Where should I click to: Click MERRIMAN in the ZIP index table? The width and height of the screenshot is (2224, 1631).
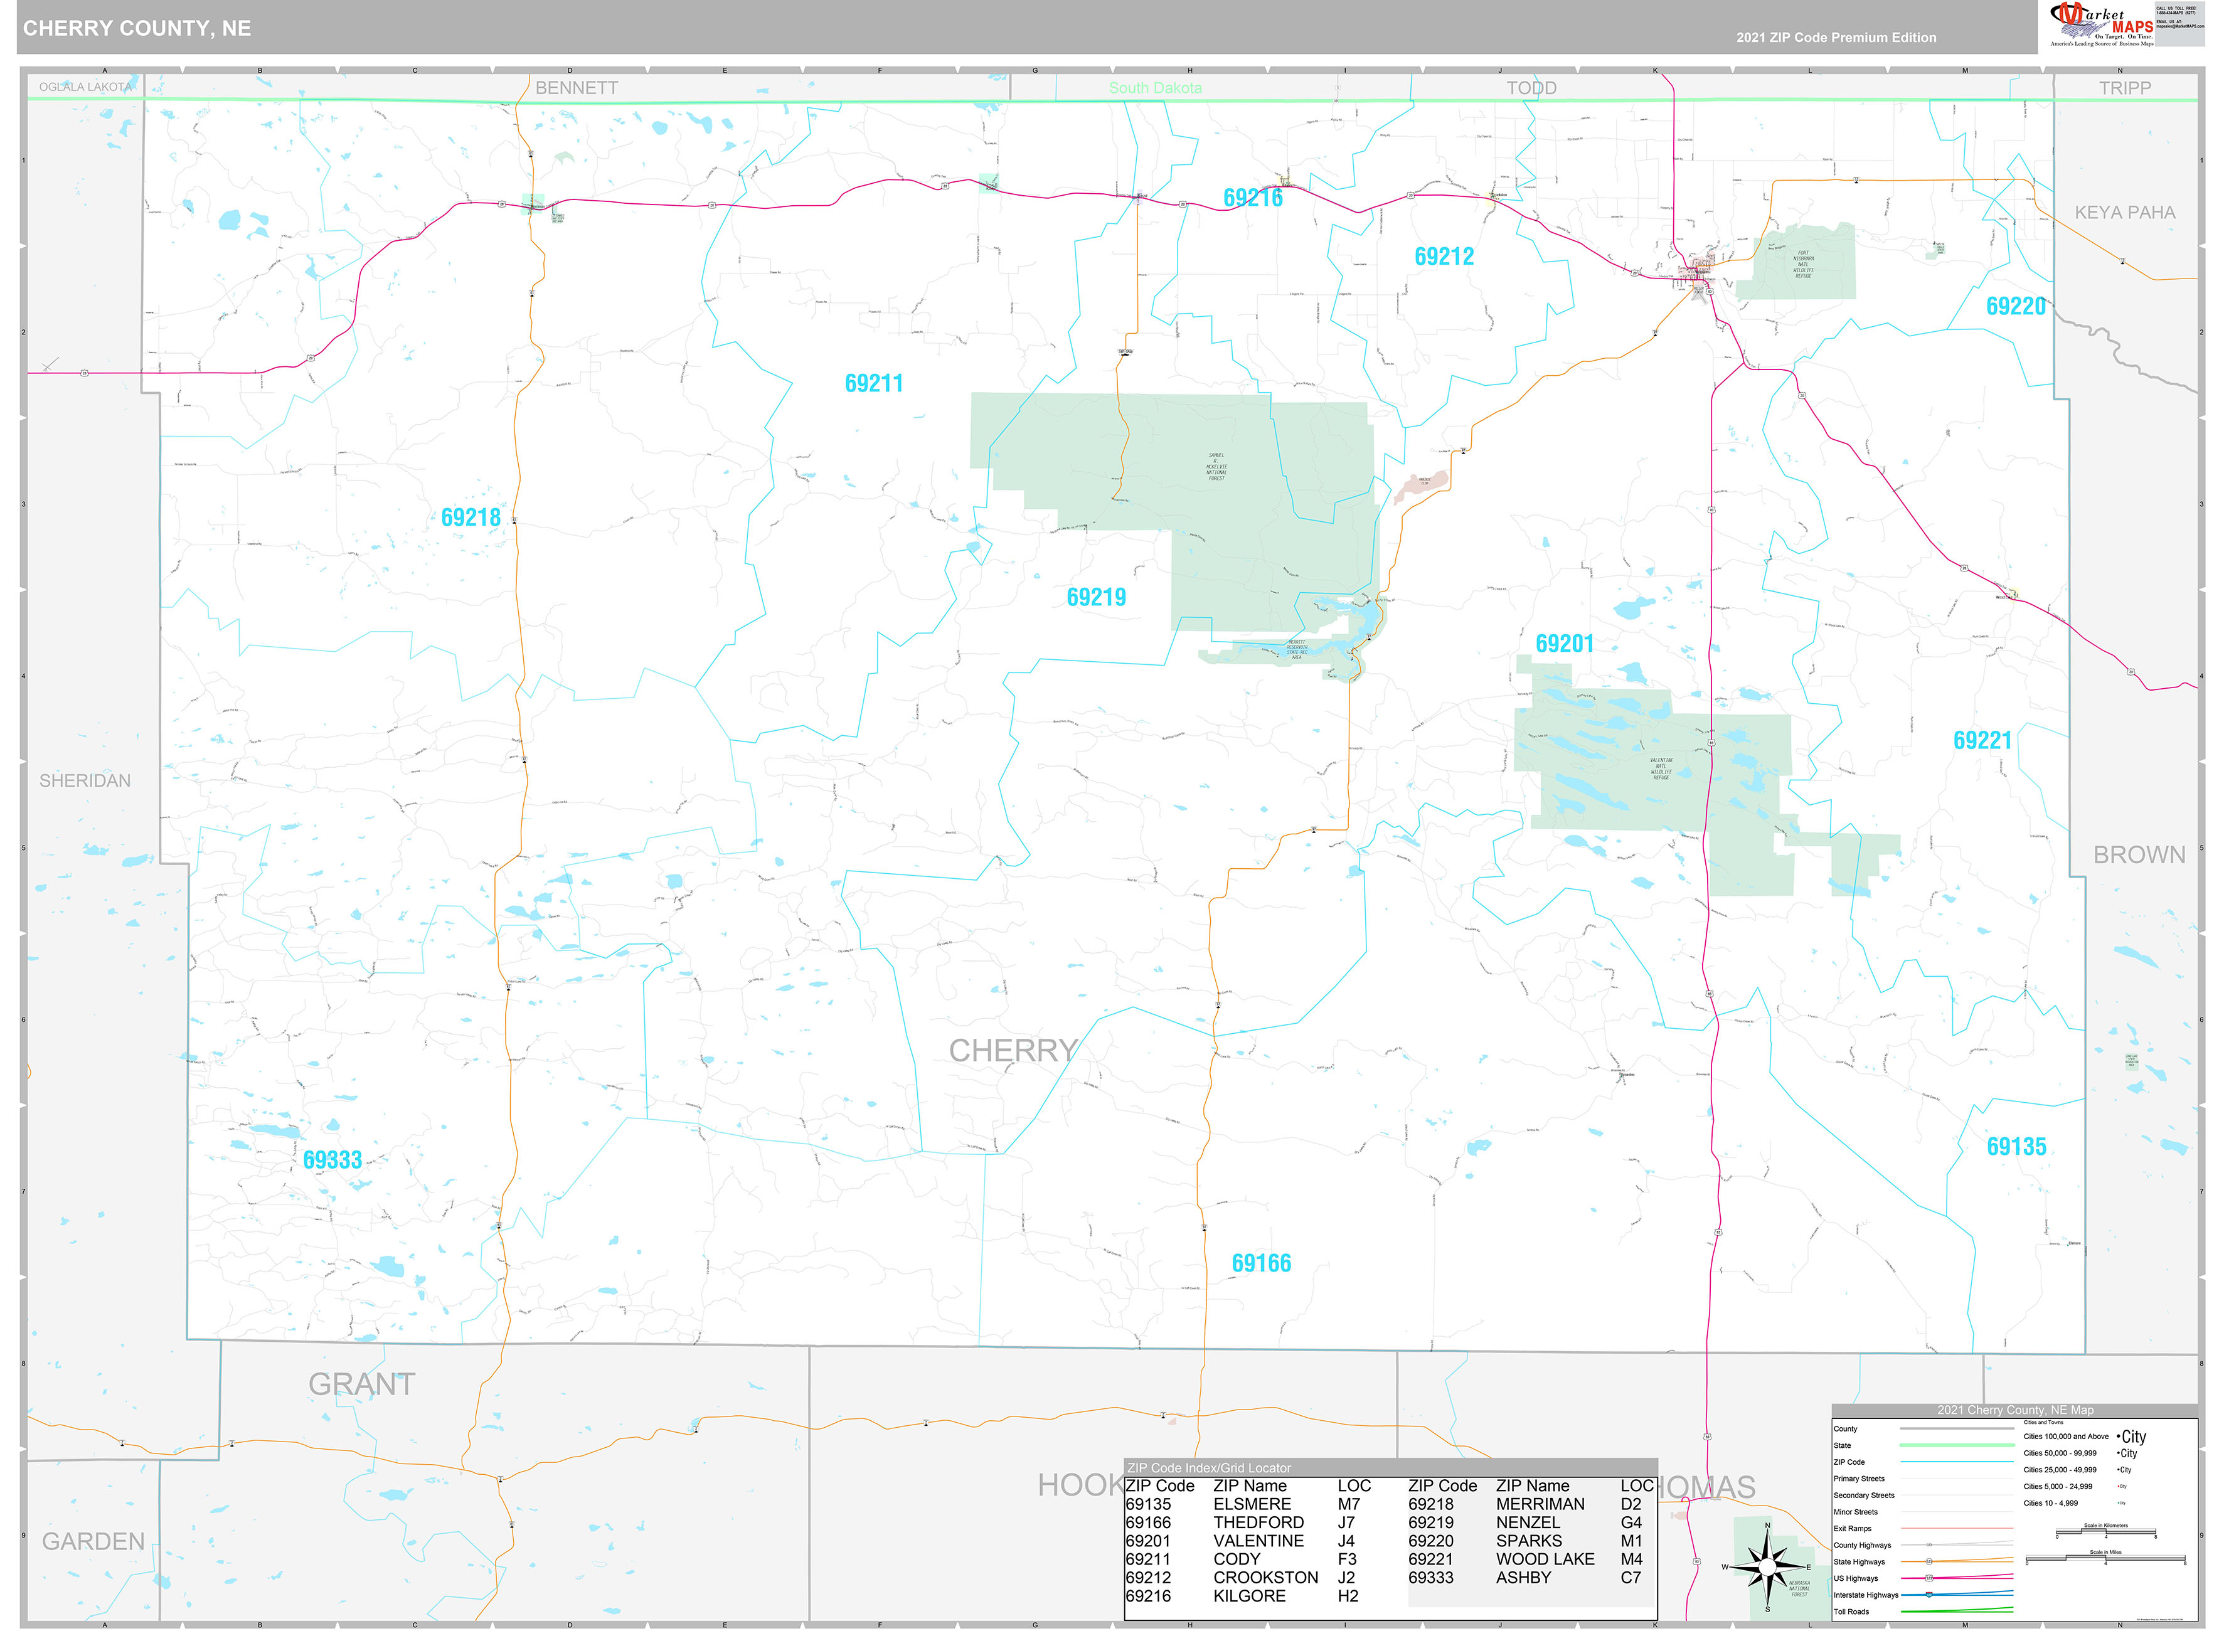coord(1541,1505)
